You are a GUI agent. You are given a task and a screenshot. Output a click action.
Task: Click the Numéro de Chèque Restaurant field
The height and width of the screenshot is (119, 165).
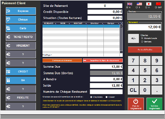coord(106,92)
